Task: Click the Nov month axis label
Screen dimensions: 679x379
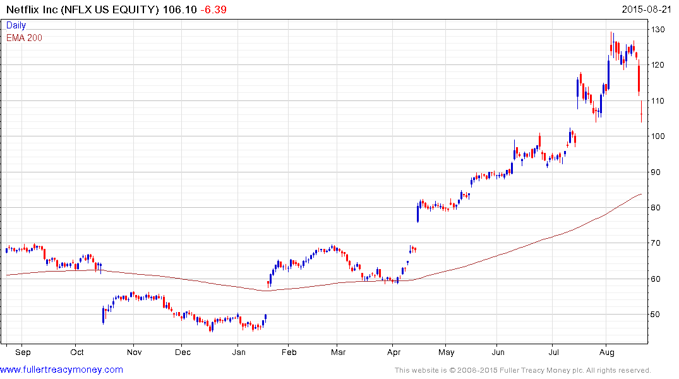Action: click(135, 352)
